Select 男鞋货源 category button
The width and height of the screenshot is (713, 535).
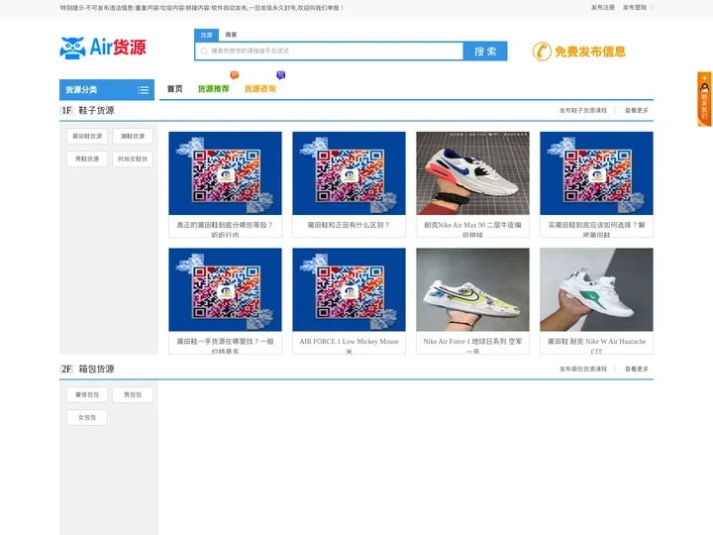(x=87, y=159)
